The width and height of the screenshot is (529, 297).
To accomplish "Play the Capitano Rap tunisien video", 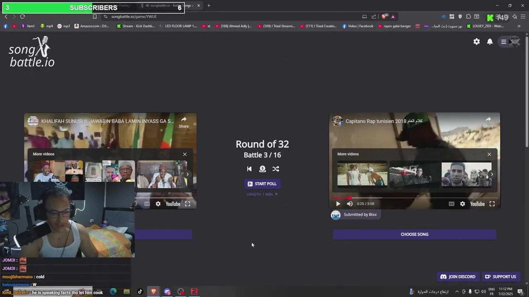I will click(x=338, y=204).
